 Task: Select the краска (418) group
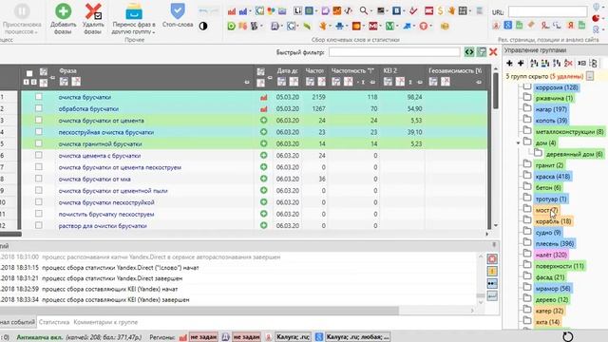coord(553,177)
